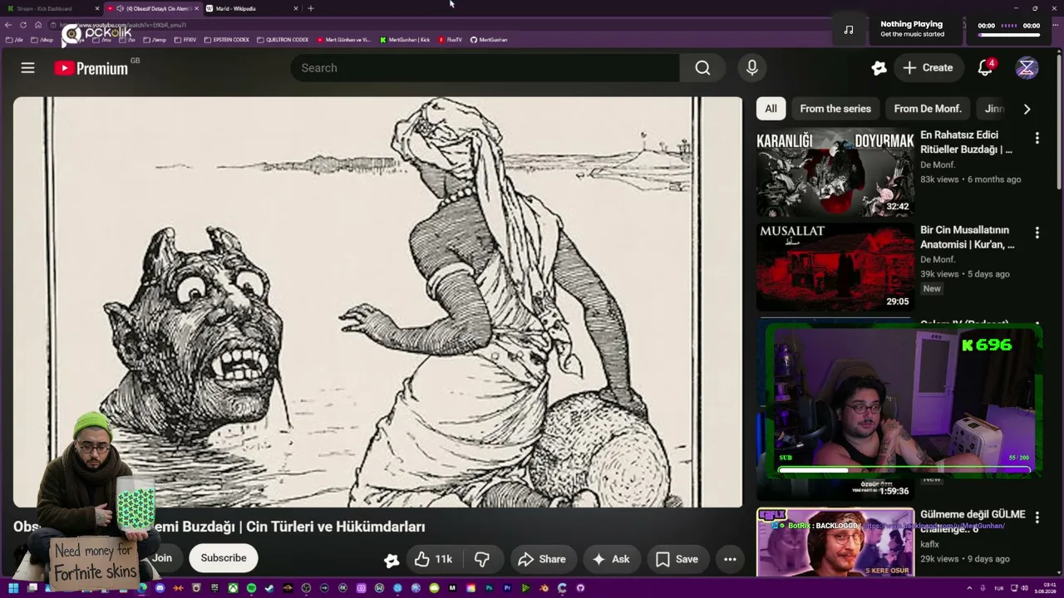The width and height of the screenshot is (1064, 598).
Task: Select the From the series chip
Action: [x=835, y=109]
